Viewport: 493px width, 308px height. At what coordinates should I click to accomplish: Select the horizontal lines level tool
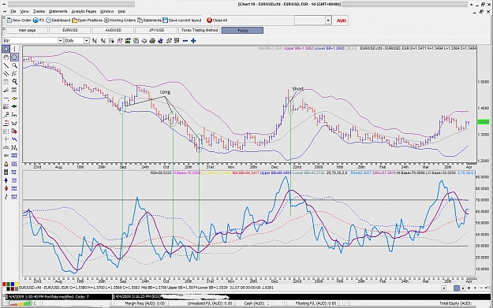(14, 90)
